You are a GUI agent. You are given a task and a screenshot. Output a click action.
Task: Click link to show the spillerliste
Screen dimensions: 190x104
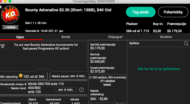pos(159,69)
